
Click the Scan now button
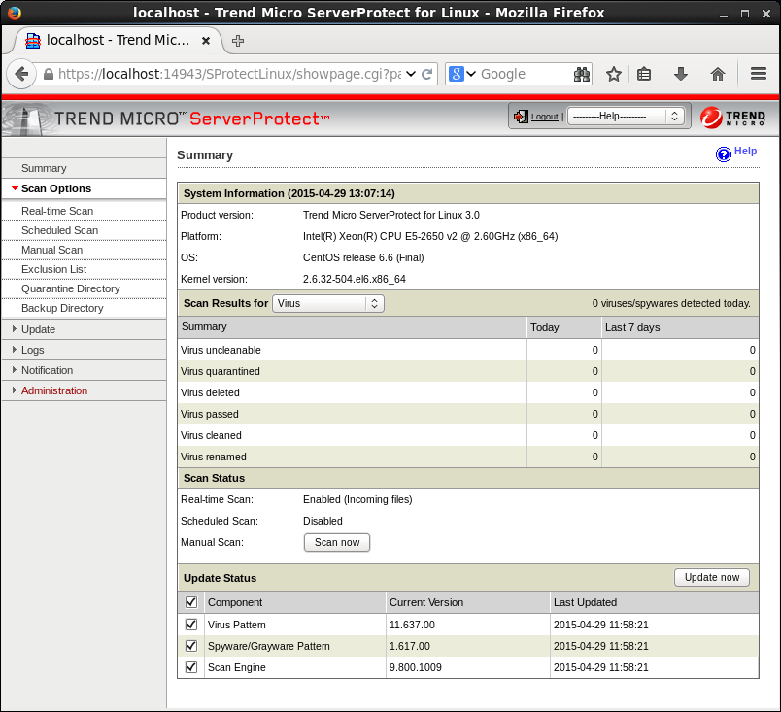[x=337, y=542]
